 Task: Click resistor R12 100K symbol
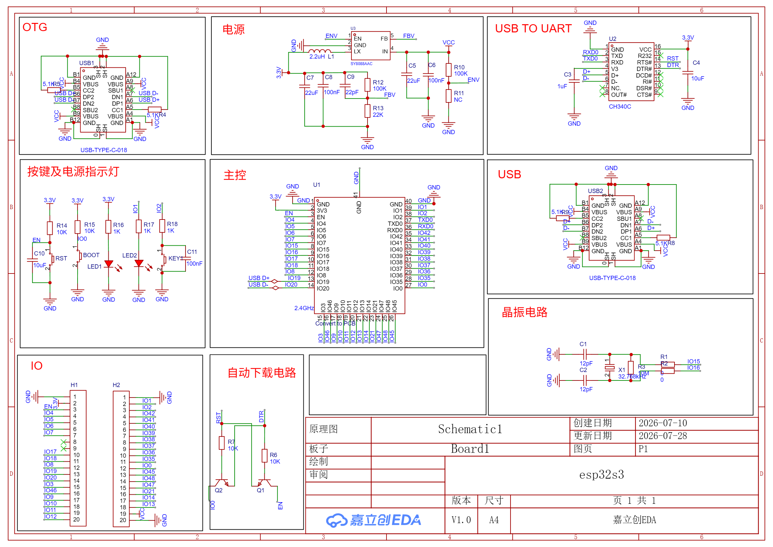pos(367,85)
